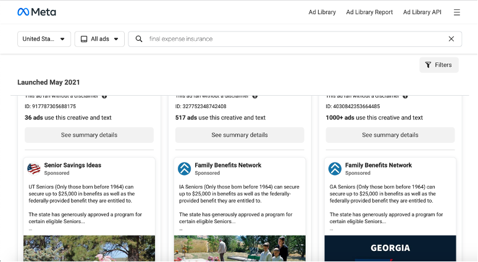Click the Meta logo
Screen dimensions: 478x262
[36, 12]
